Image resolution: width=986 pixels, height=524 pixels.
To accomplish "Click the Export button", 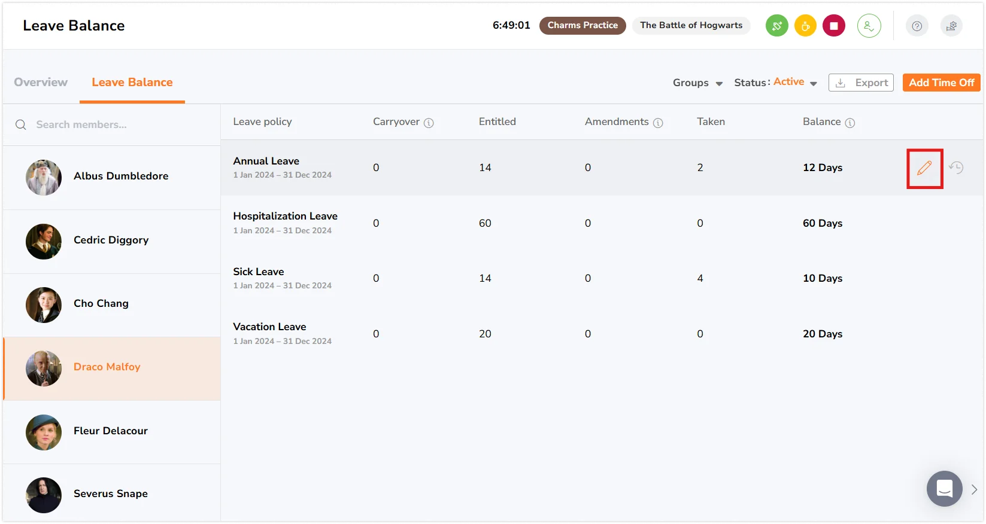I will tap(861, 83).
